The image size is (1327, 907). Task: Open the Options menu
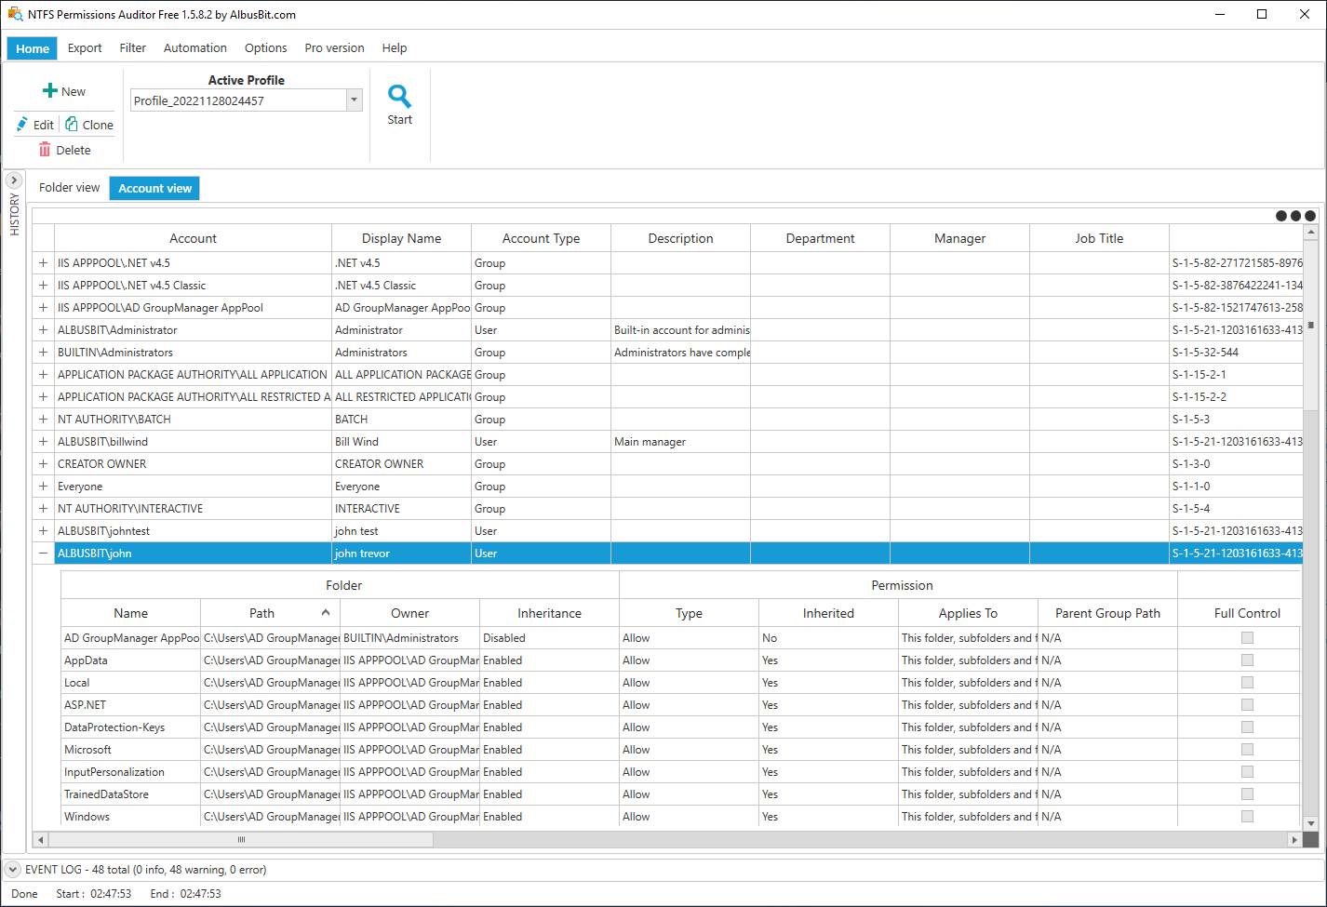click(266, 48)
